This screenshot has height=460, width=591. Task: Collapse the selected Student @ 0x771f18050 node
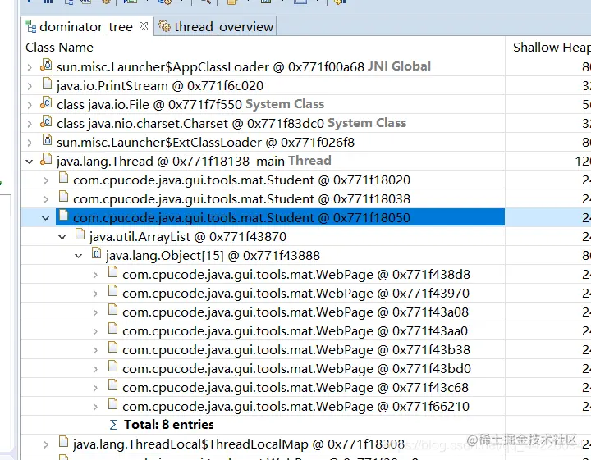[46, 218]
